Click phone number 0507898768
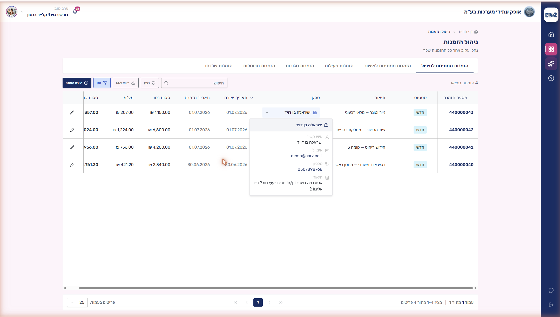The height and width of the screenshot is (317, 560). (x=310, y=169)
